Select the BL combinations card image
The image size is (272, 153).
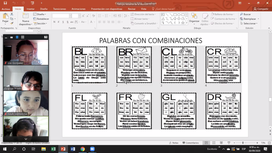coord(90,65)
